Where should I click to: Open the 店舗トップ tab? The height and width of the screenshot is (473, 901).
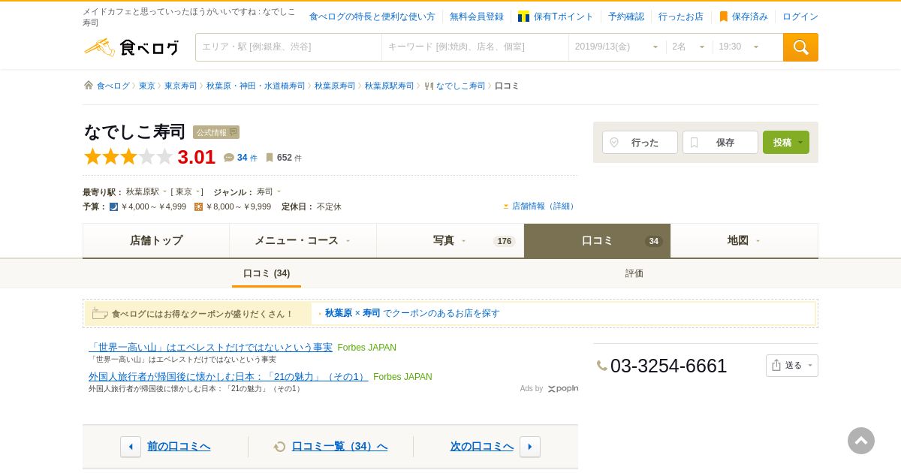(x=156, y=241)
